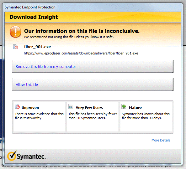Screen dimensions: 186x169
Task: Click the Very Few Users heading
Action: point(89,108)
